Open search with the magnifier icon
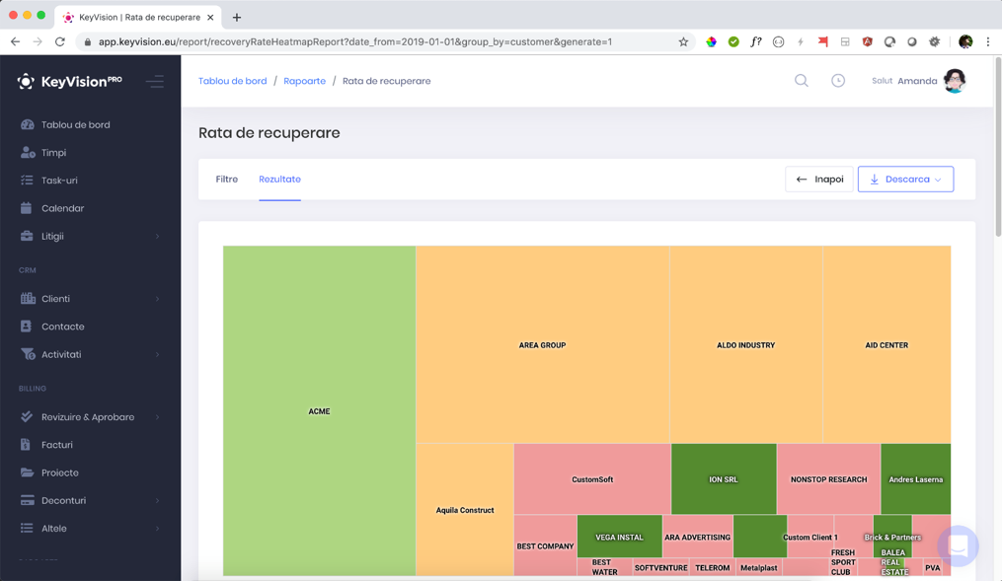Viewport: 1002px width, 581px height. pos(802,81)
